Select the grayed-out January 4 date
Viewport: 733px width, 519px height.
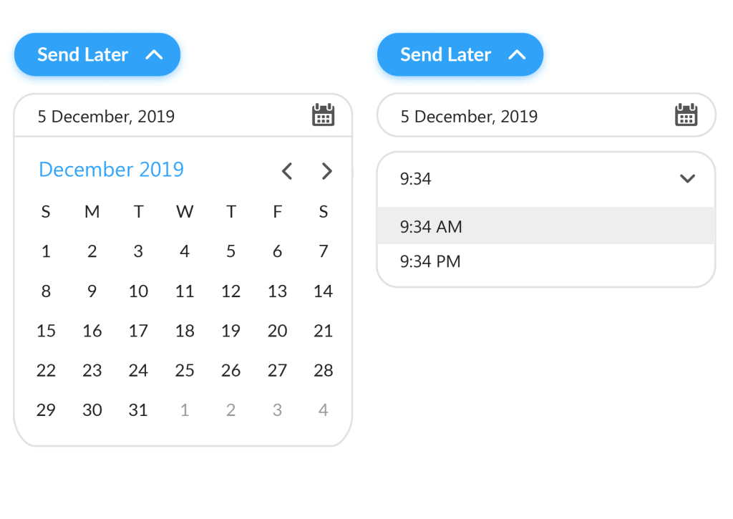(323, 409)
